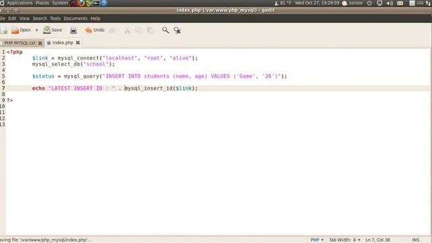Click the $status variable on line 5
Image resolution: width=432 pixels, height=243 pixels.
pyautogui.click(x=43, y=76)
